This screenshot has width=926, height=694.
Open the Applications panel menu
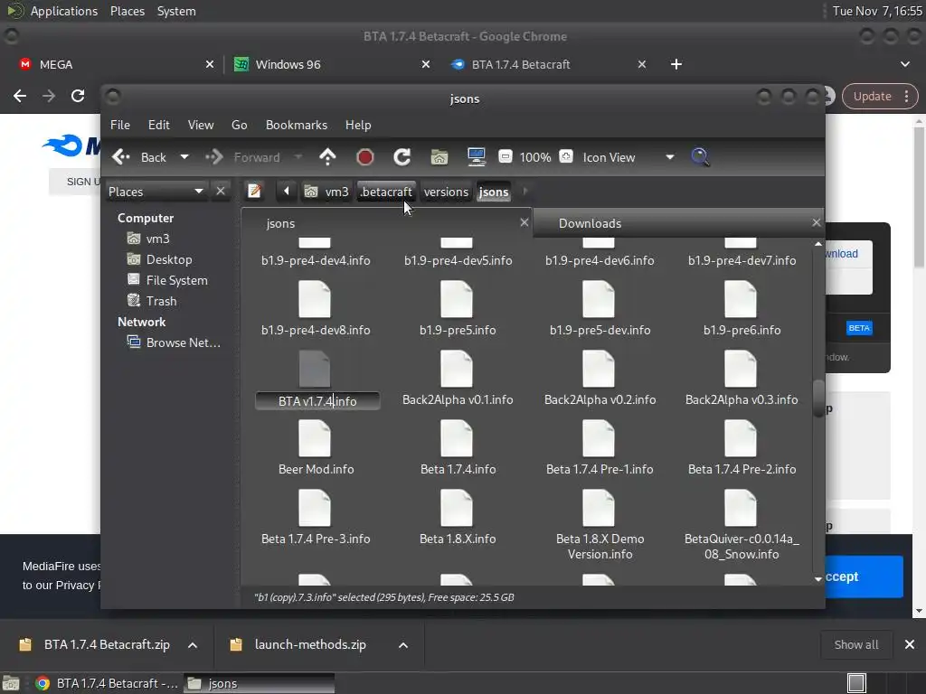64,11
